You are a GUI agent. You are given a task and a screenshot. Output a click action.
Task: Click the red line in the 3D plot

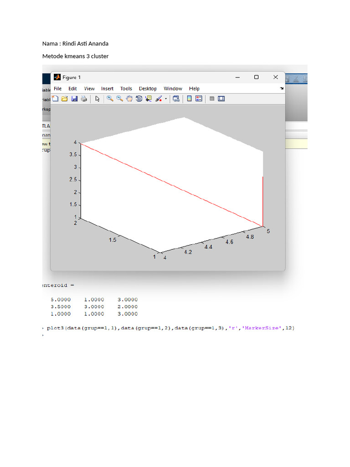pos(172,184)
